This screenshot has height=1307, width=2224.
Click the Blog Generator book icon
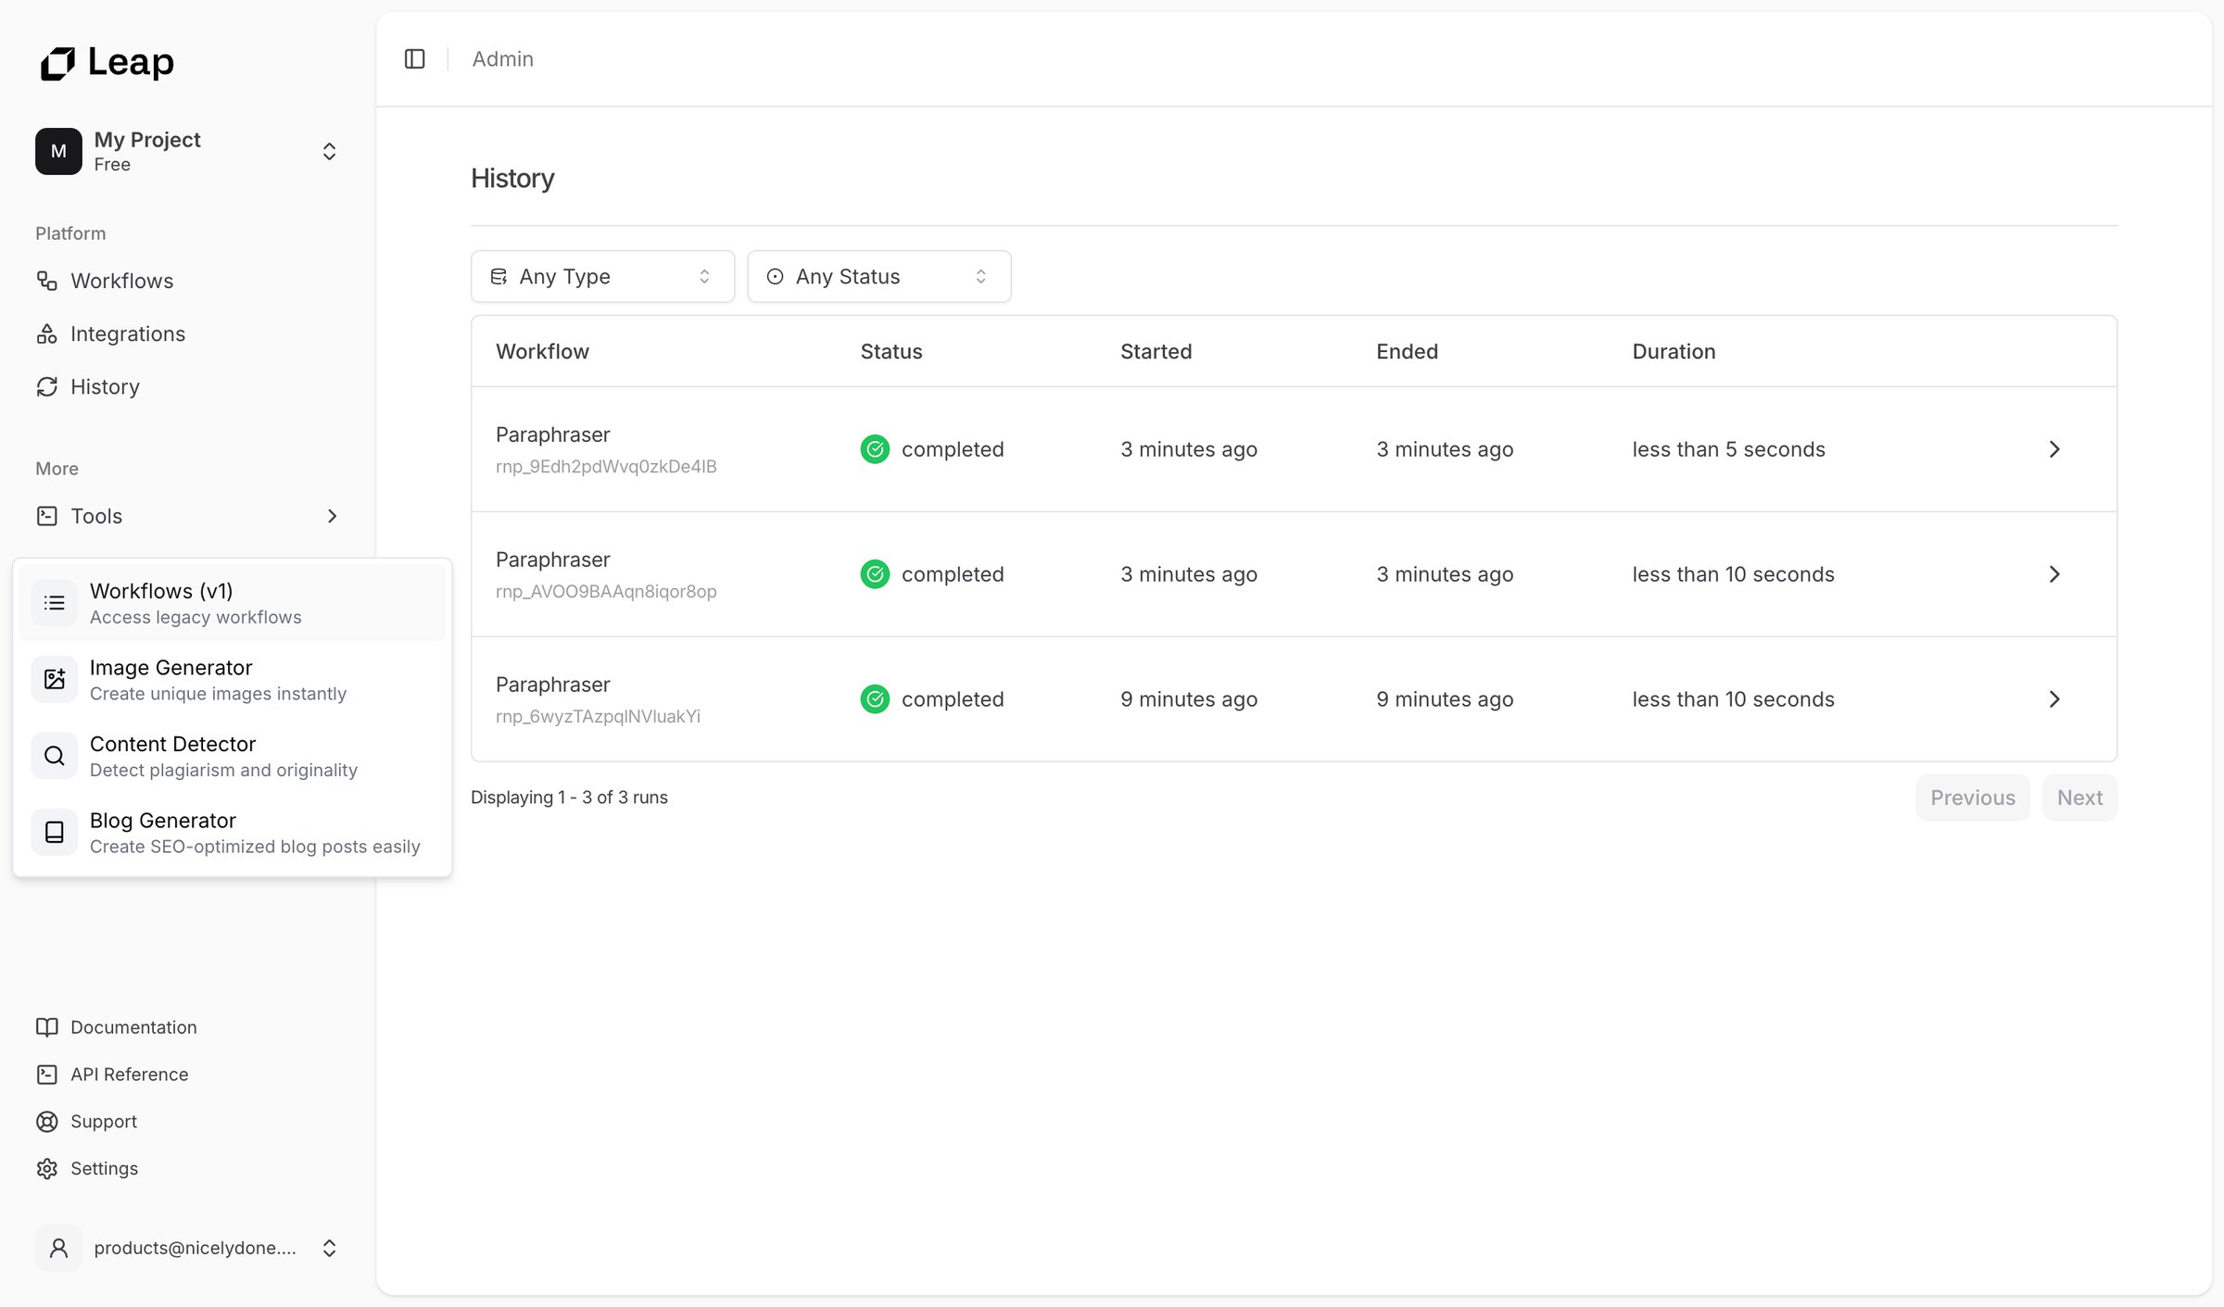pos(55,832)
